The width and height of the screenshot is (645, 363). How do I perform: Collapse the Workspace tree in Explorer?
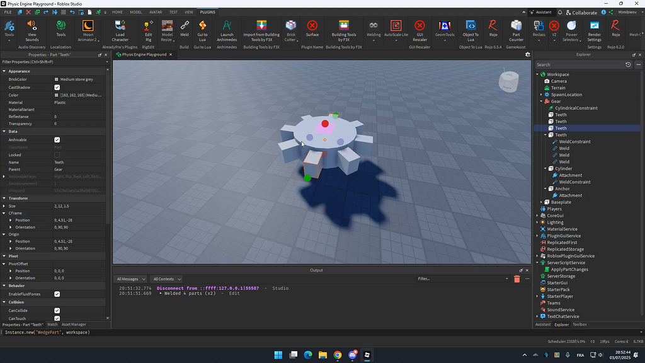click(x=537, y=74)
